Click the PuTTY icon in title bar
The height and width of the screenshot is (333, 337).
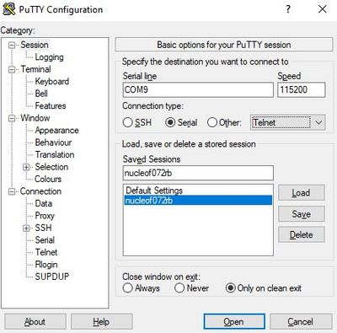(9, 9)
